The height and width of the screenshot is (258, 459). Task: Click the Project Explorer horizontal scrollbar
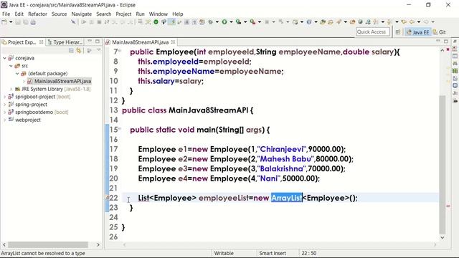pyautogui.click(x=48, y=244)
